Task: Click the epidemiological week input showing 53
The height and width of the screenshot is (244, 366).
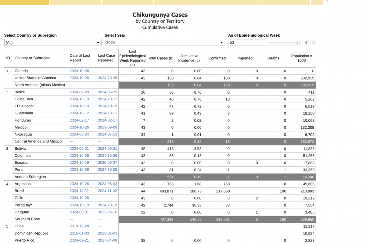Action: (x=246, y=43)
